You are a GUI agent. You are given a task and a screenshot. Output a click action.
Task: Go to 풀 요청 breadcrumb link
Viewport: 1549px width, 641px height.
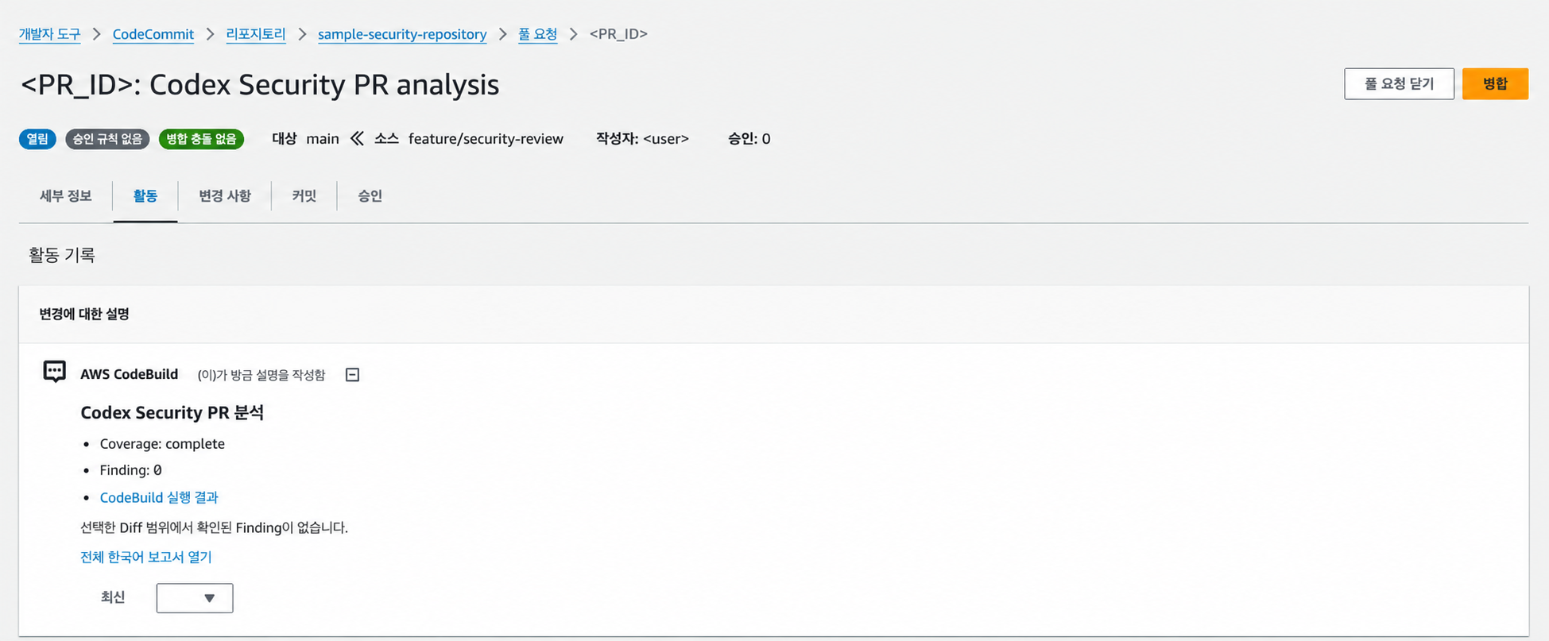point(538,34)
